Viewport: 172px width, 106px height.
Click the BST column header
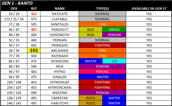[x=34, y=9]
